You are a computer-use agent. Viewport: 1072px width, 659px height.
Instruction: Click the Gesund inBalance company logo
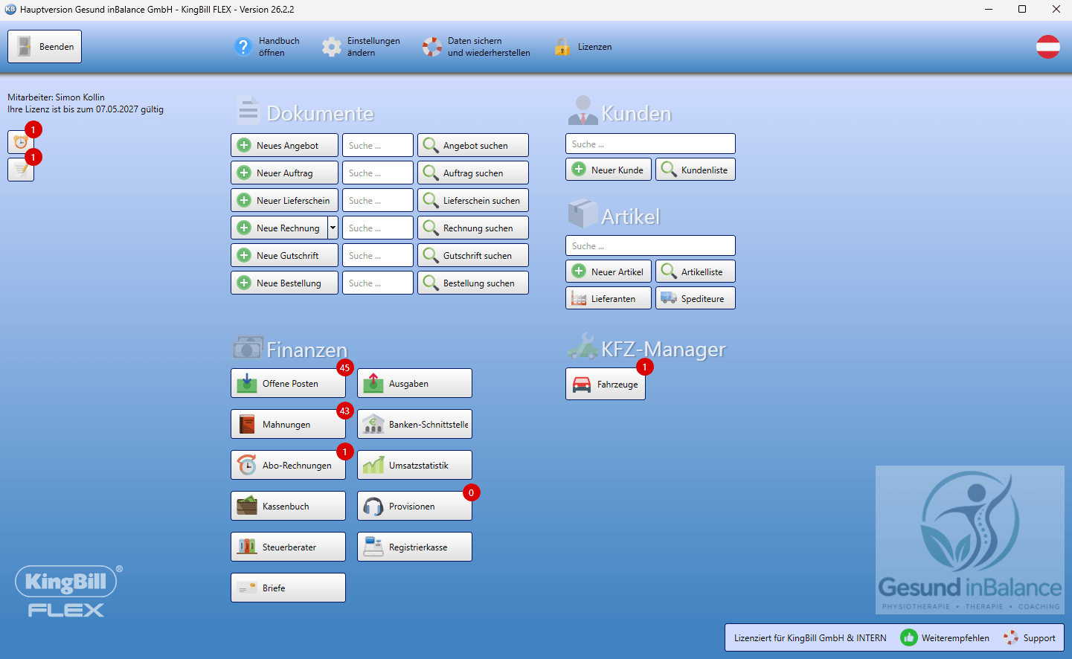click(970, 540)
